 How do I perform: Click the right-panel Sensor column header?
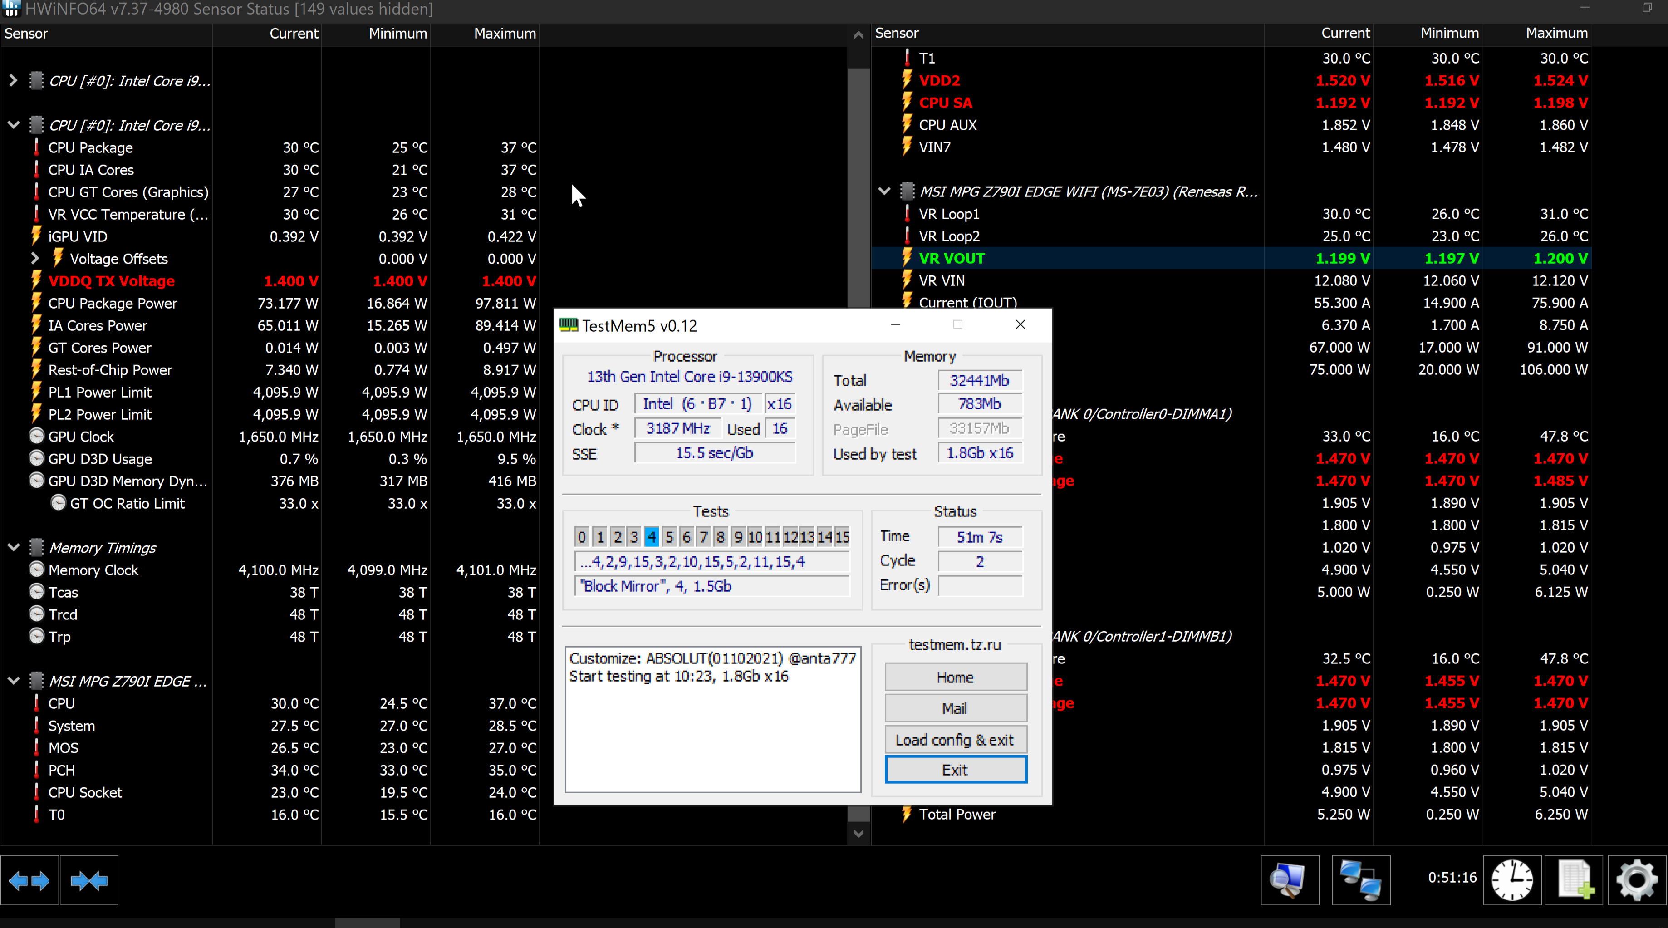coord(1068,33)
